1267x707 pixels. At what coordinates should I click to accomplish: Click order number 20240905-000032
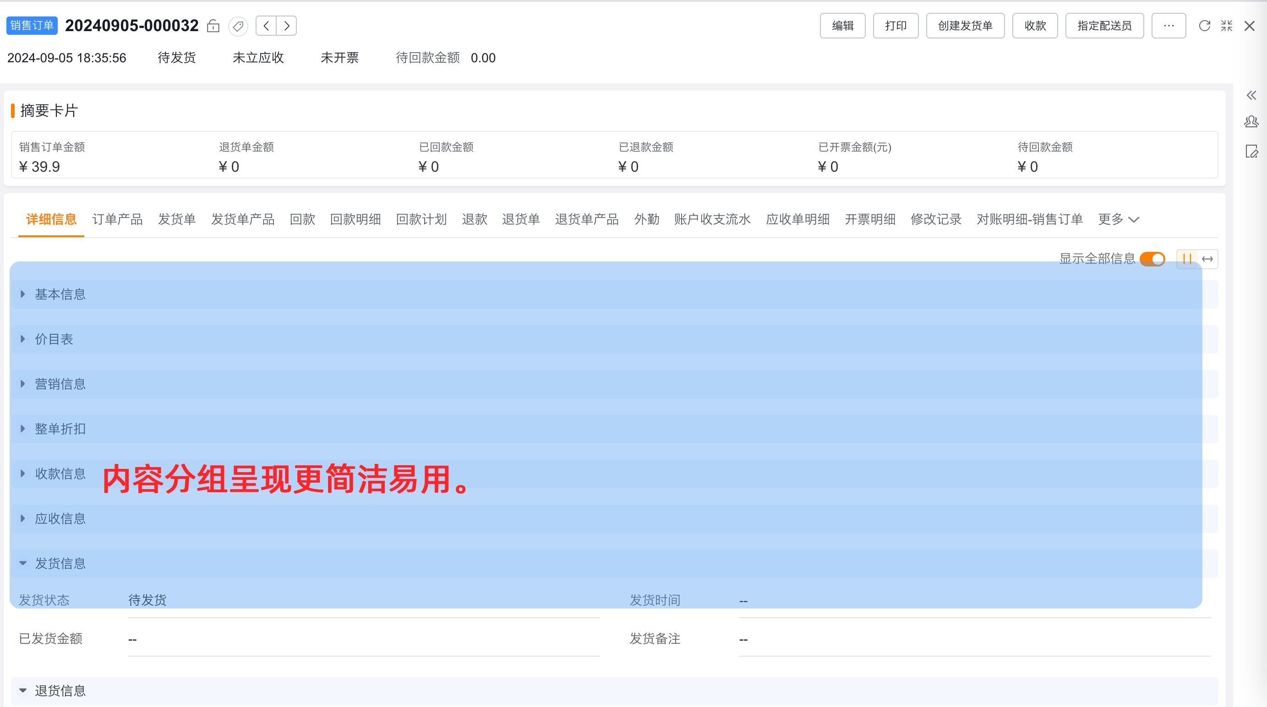tap(131, 26)
